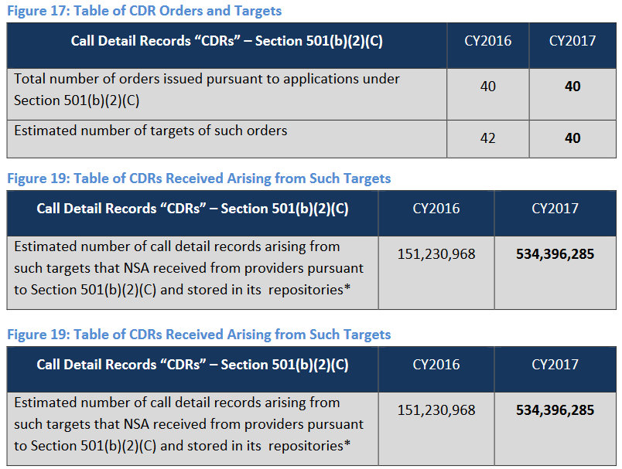Click the value 42 for estimated targets

[487, 138]
